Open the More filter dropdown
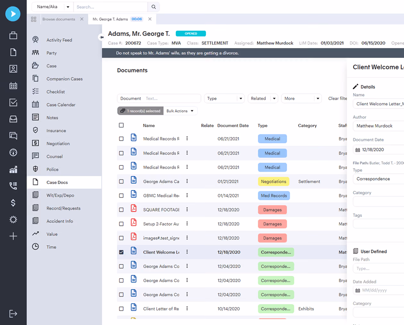 [301, 98]
